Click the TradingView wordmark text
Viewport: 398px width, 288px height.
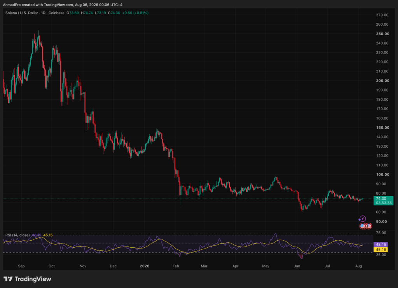point(33,279)
